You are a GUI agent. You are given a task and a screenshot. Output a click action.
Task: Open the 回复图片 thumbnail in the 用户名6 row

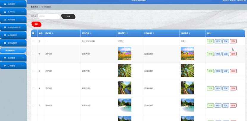coord(187,88)
